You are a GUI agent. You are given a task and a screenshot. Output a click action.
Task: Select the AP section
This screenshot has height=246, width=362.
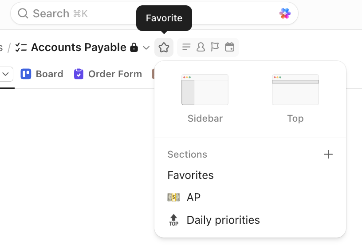[x=193, y=198]
